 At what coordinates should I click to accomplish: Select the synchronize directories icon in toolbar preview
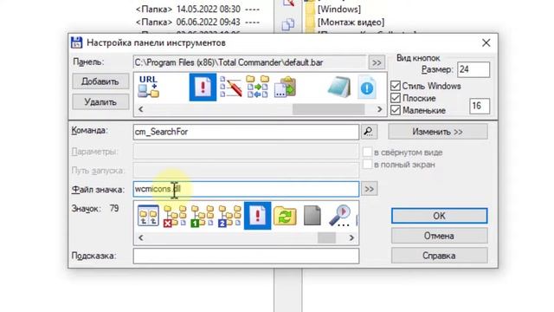tap(258, 87)
